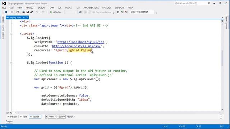Open the TEAM menu
Screen dimensions: 230x129
coord(51,8)
